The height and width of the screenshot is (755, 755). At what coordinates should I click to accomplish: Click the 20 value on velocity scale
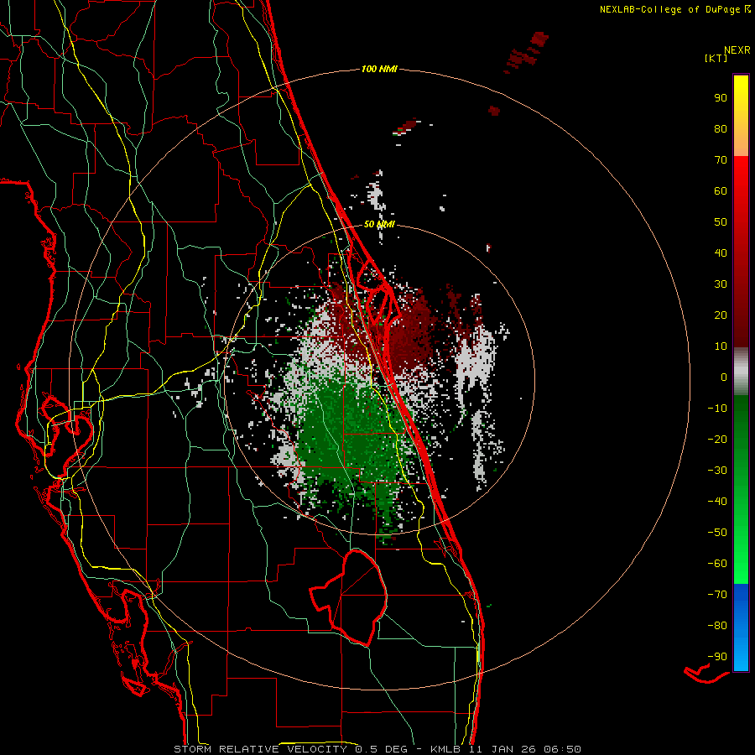[x=721, y=315]
